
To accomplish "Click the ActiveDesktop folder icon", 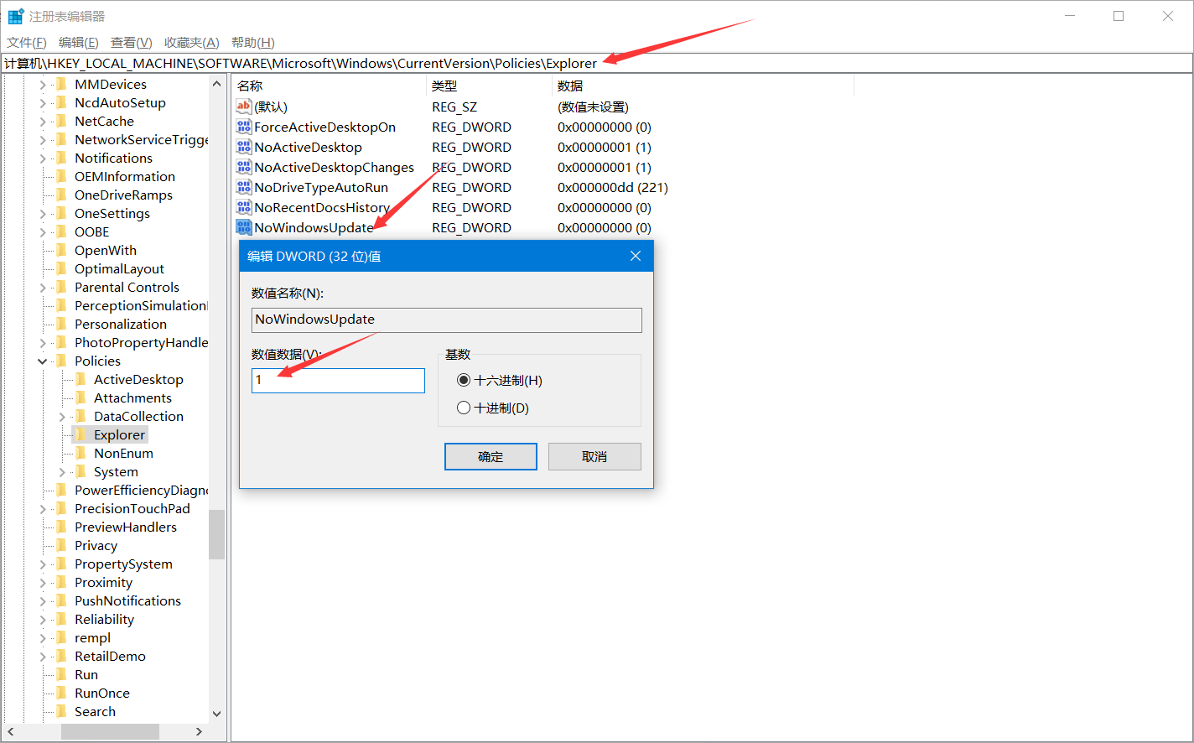I will pyautogui.click(x=80, y=379).
